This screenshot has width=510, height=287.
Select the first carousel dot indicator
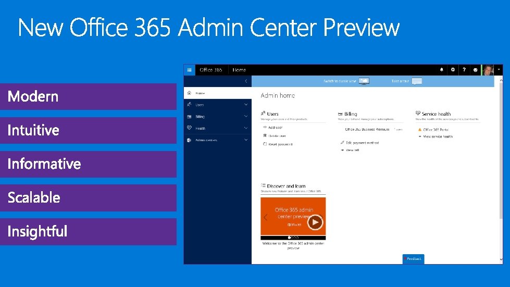(x=289, y=238)
